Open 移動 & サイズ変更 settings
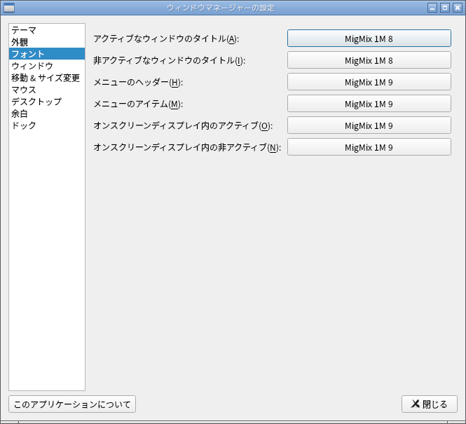The width and height of the screenshot is (466, 424). [x=47, y=78]
